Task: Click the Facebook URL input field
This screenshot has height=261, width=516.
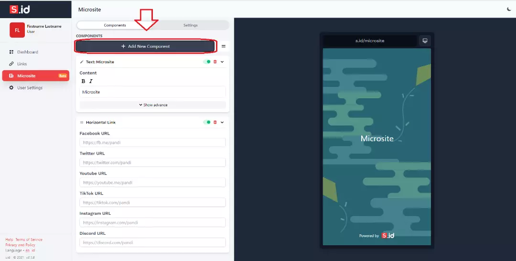Action: point(152,143)
